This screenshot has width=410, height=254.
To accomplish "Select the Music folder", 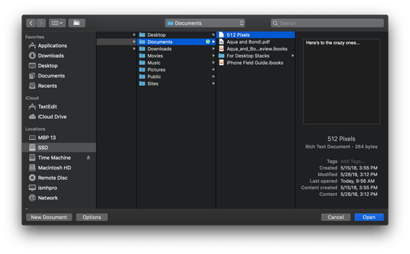I will pyautogui.click(x=176, y=63).
